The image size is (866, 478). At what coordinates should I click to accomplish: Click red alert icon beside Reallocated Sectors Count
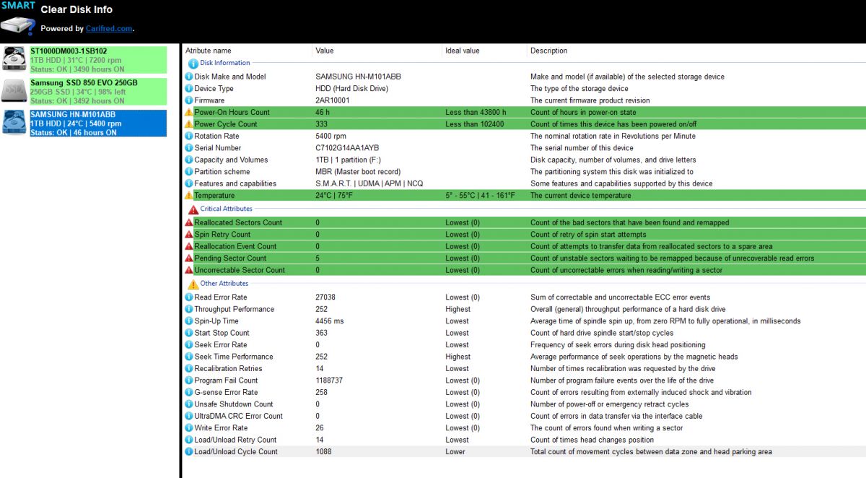coord(189,222)
